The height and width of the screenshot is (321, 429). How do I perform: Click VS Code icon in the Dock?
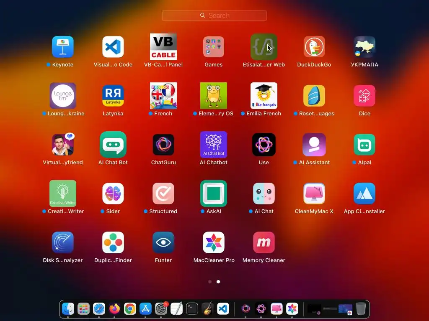click(223, 309)
